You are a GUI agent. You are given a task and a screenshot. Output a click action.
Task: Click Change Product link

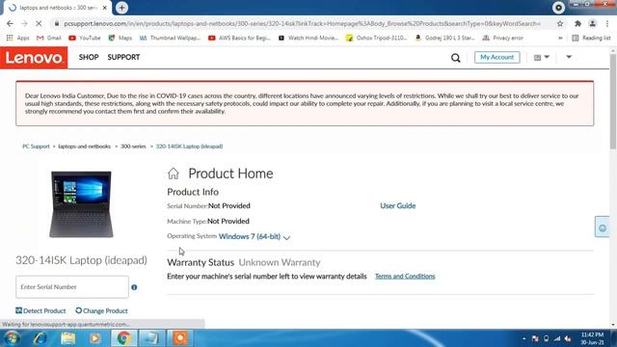point(101,310)
